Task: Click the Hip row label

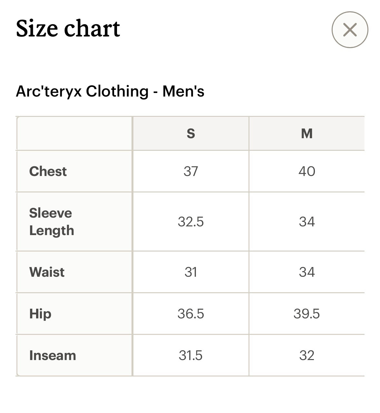Action: tap(40, 314)
